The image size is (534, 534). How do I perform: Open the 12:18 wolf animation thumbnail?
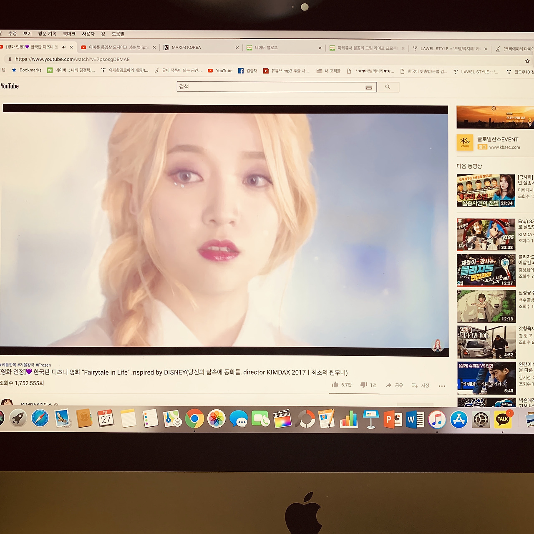click(x=486, y=306)
